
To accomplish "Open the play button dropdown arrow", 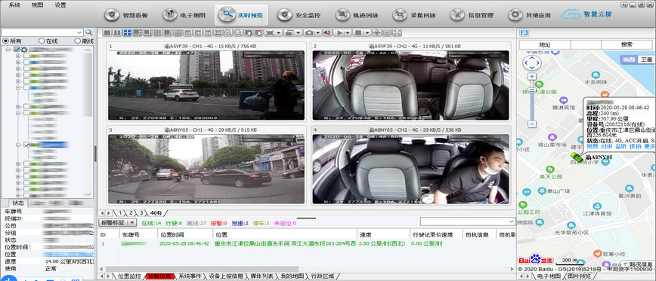I will tap(348, 32).
